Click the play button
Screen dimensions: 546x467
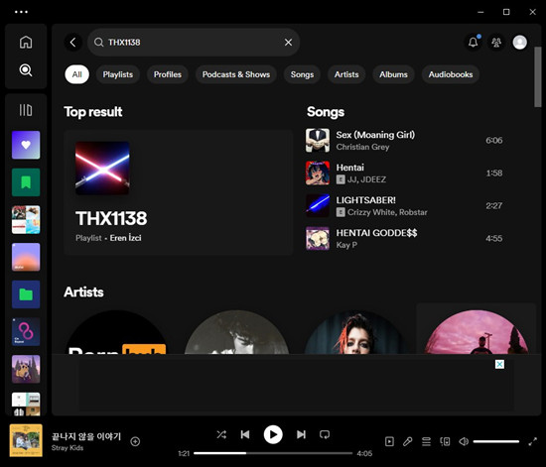(273, 434)
